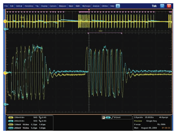Close the scope application with red X
The height and width of the screenshot is (133, 177).
169,6
